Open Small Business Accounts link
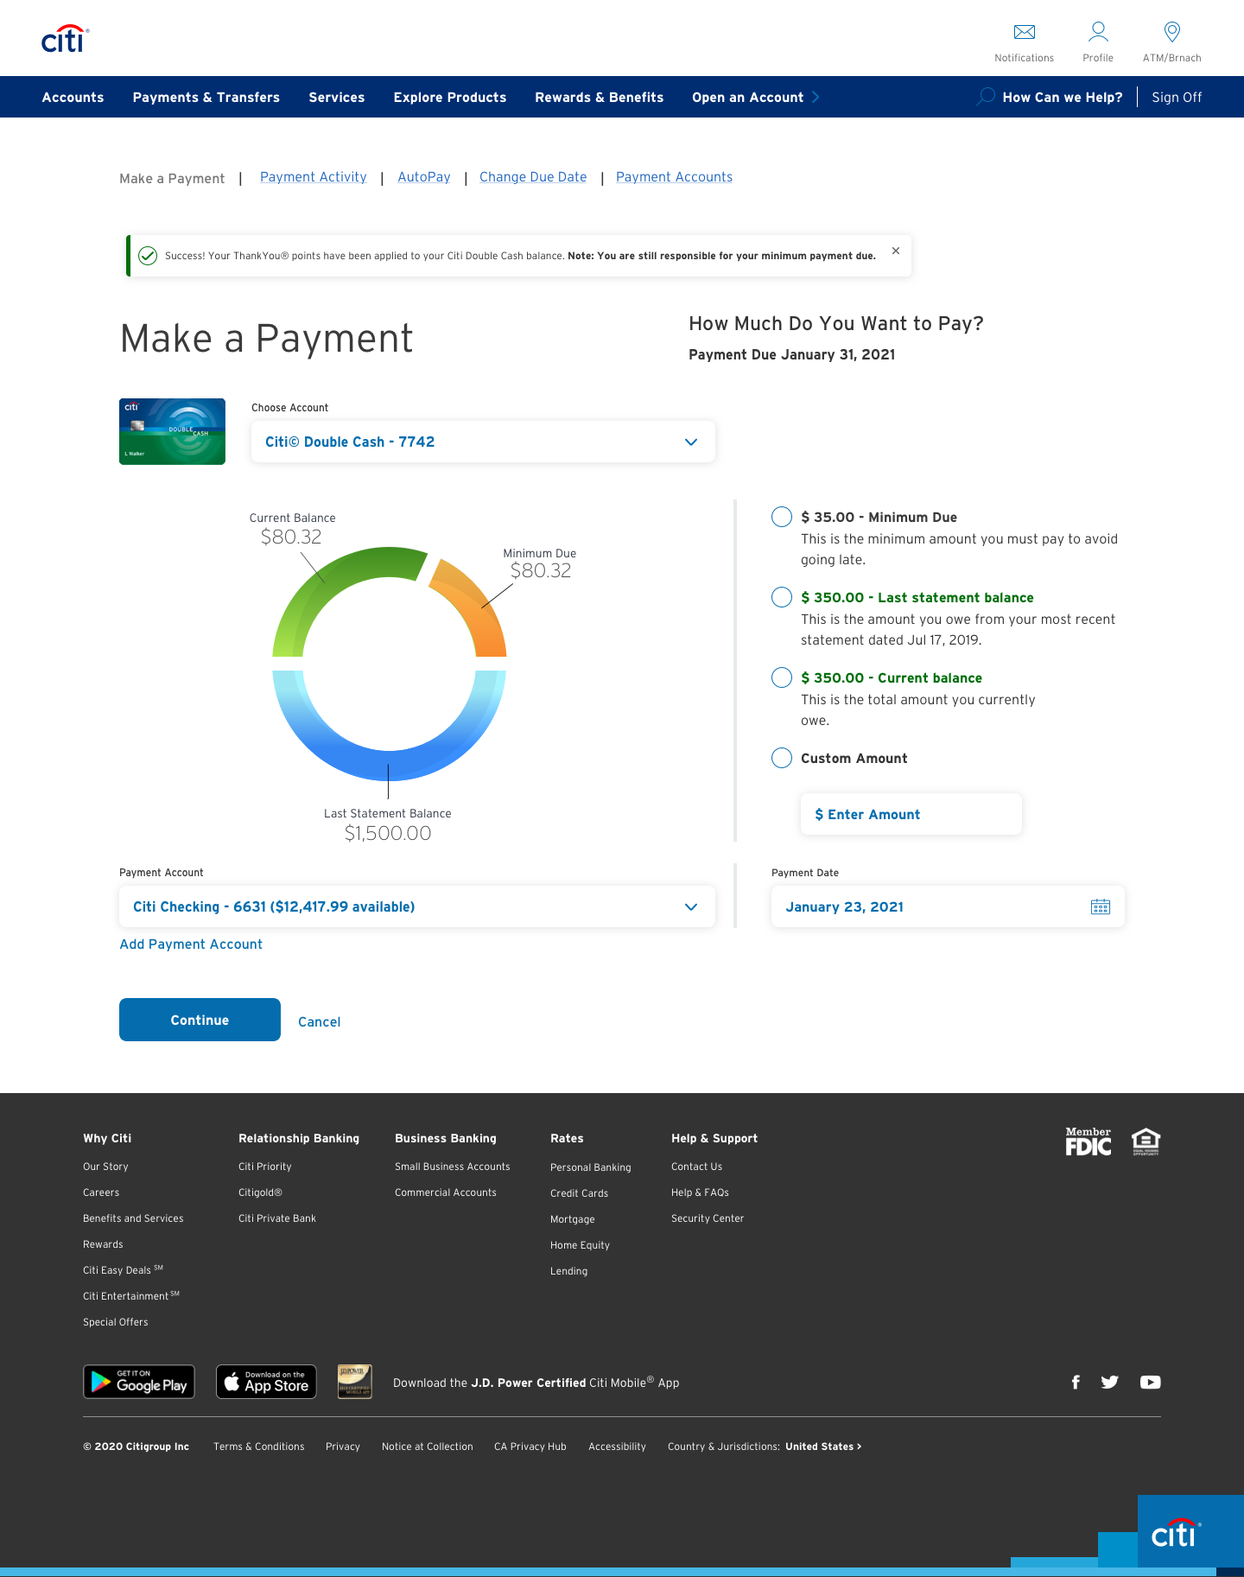 [x=453, y=1167]
